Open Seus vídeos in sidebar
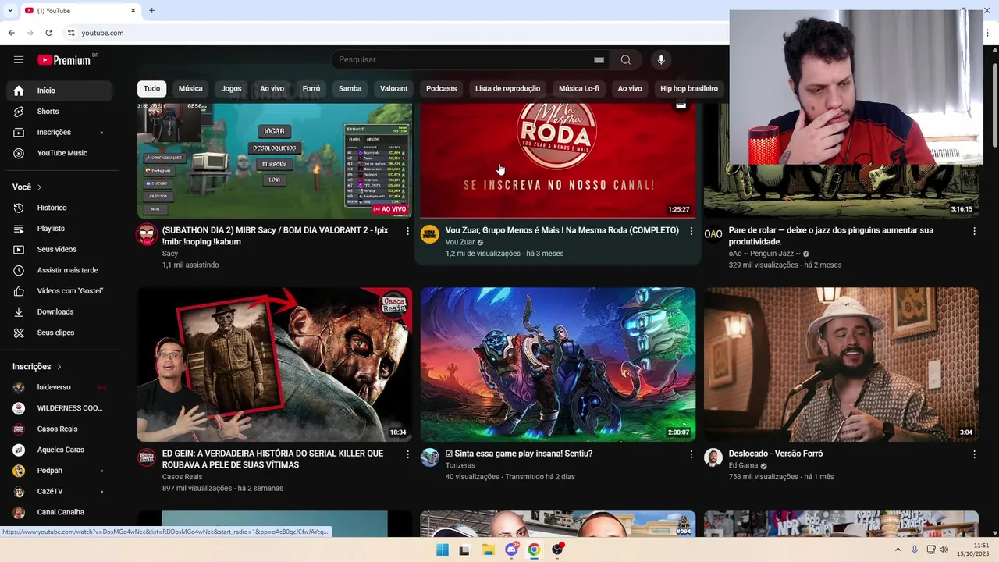 click(x=59, y=249)
